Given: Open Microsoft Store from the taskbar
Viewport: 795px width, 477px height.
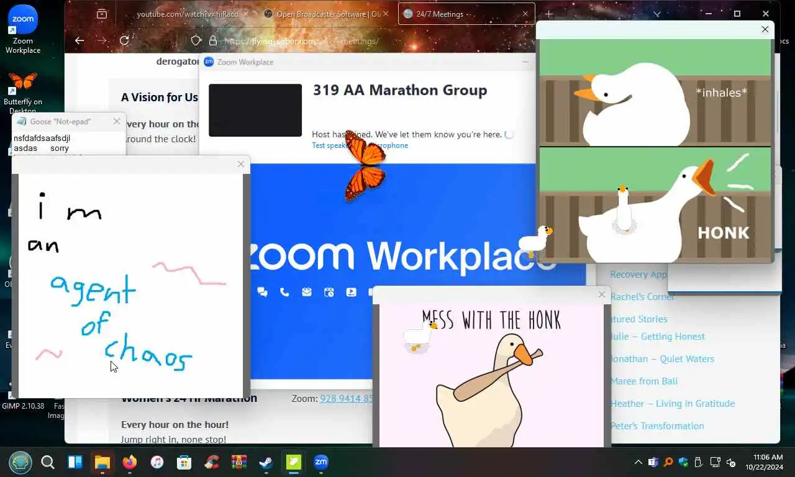Looking at the screenshot, I should coord(184,462).
